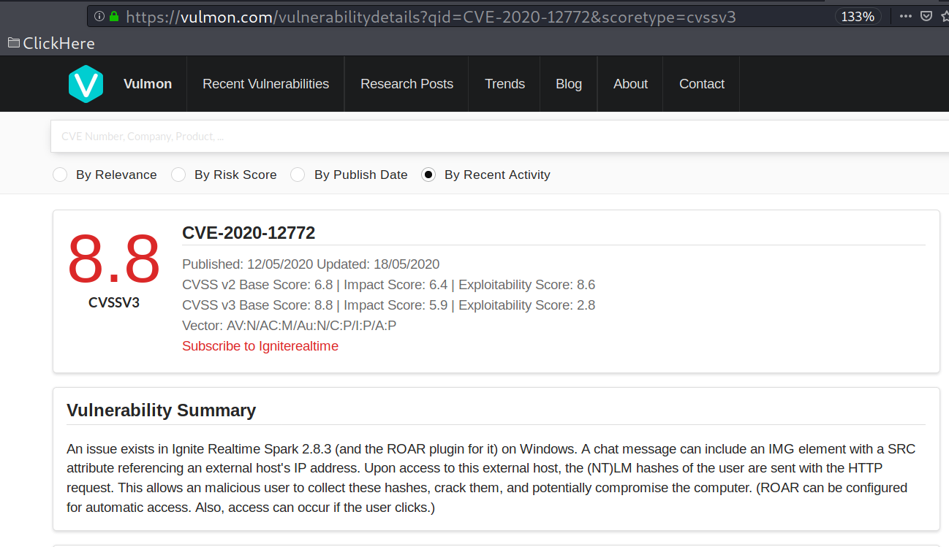
Task: Click the Pocket save icon
Action: pyautogui.click(x=926, y=16)
